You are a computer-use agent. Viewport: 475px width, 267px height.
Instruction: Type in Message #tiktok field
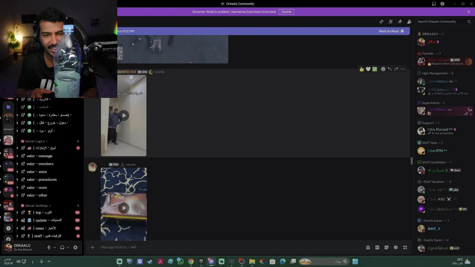(x=230, y=247)
